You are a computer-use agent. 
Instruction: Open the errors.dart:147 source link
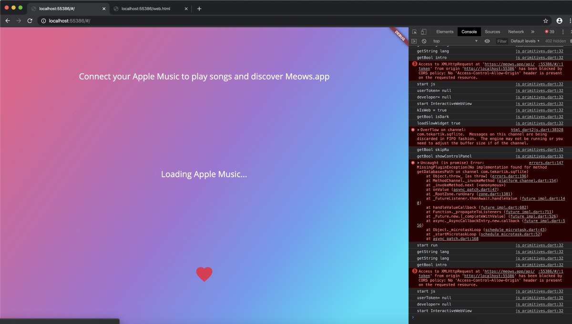[x=546, y=163]
